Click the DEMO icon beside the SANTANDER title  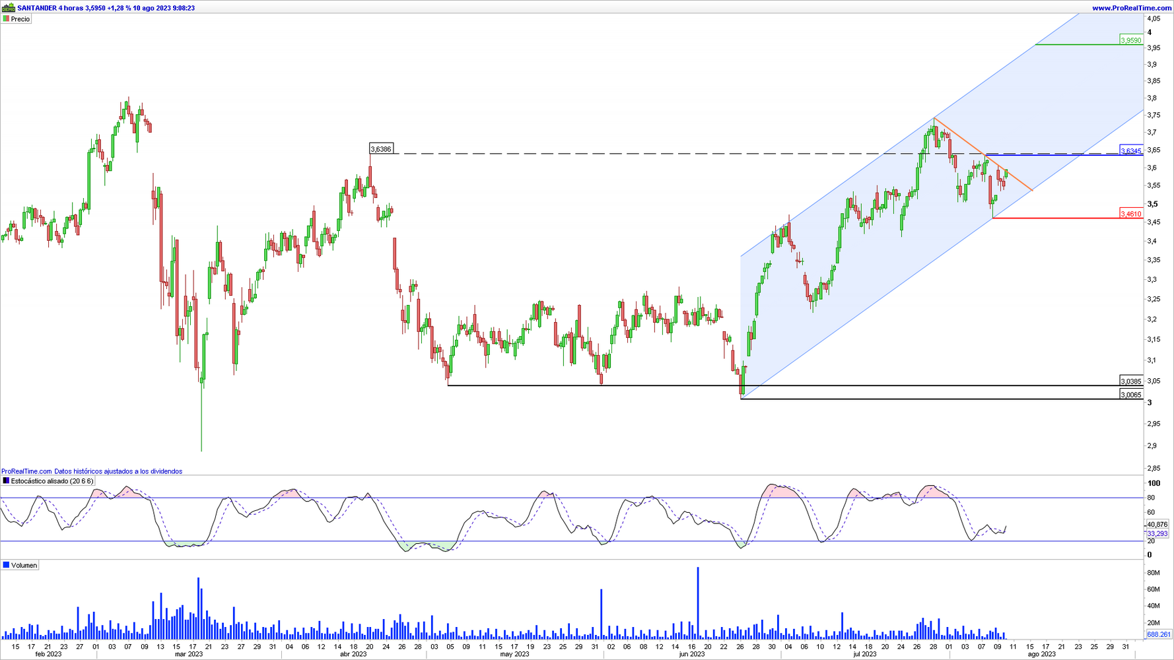pyautogui.click(x=9, y=8)
